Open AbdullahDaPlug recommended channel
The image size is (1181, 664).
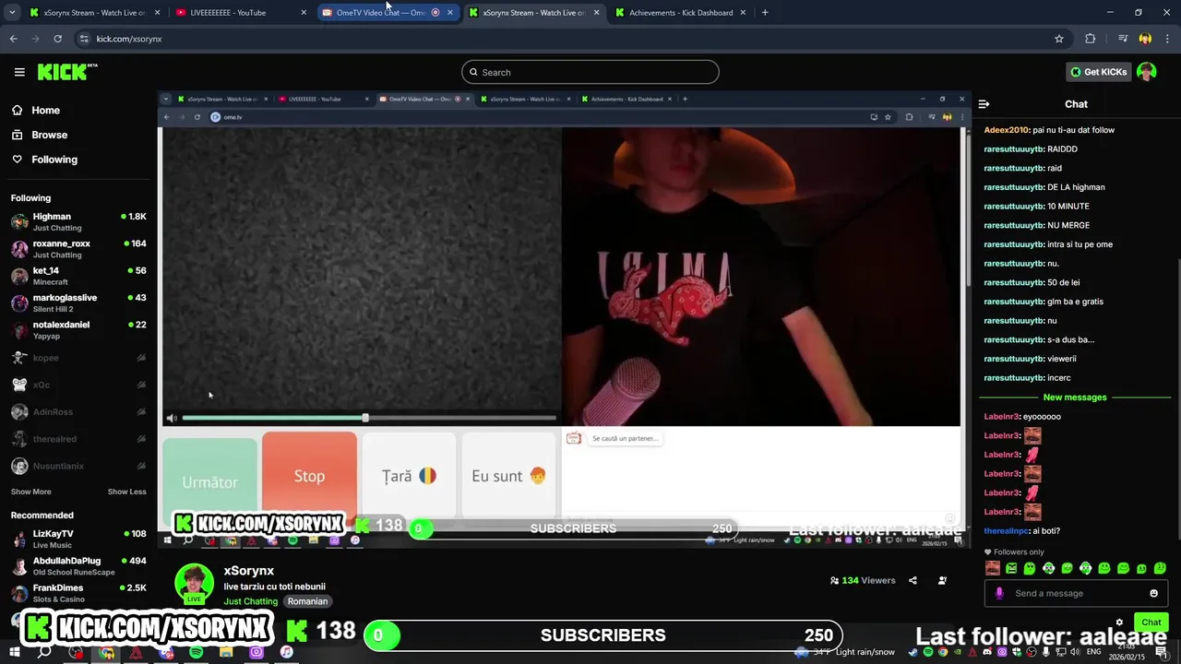point(78,565)
